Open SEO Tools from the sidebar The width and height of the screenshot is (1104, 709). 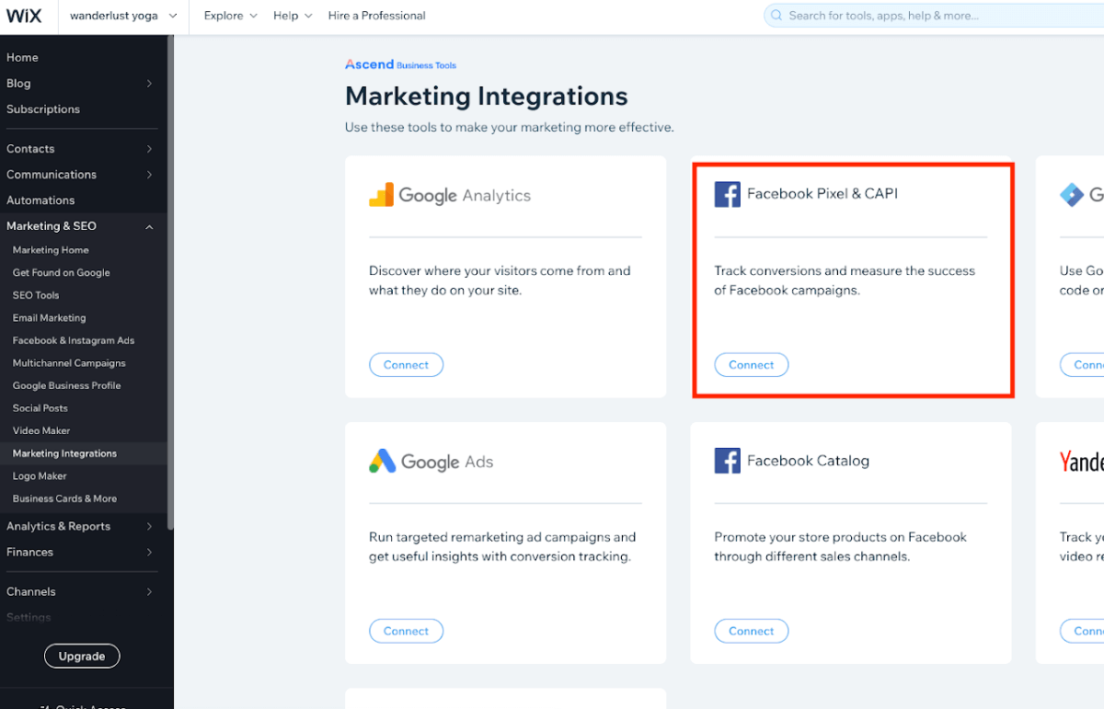[36, 294]
